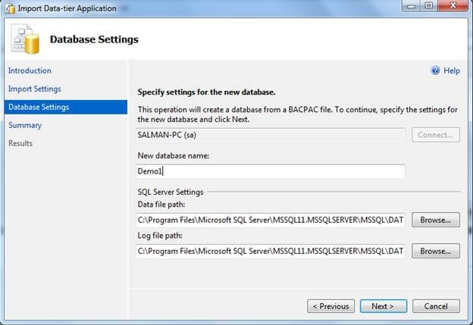The width and height of the screenshot is (473, 325).
Task: Click the blue Help question mark icon
Action: 435,70
